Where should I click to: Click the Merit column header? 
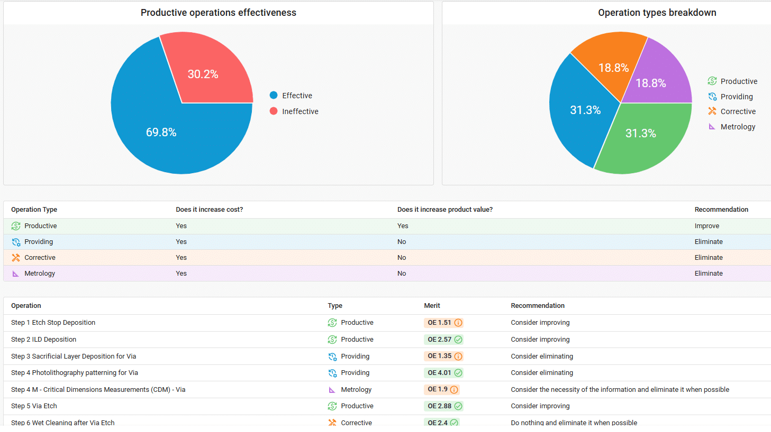[x=432, y=306]
